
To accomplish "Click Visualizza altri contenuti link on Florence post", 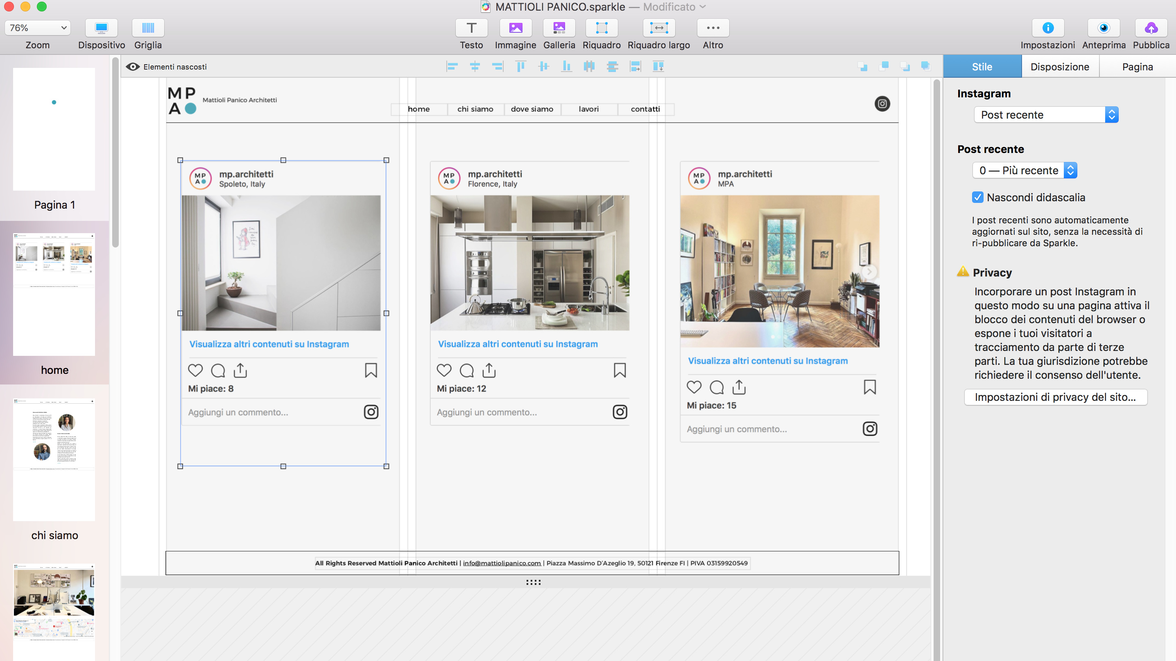I will [x=518, y=344].
